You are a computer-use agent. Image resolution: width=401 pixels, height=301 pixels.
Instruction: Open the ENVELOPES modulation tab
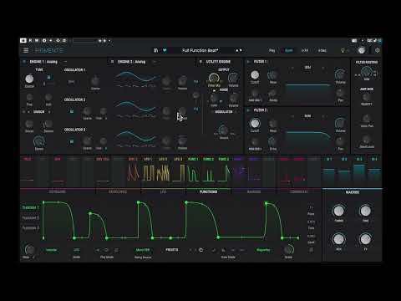(118, 191)
